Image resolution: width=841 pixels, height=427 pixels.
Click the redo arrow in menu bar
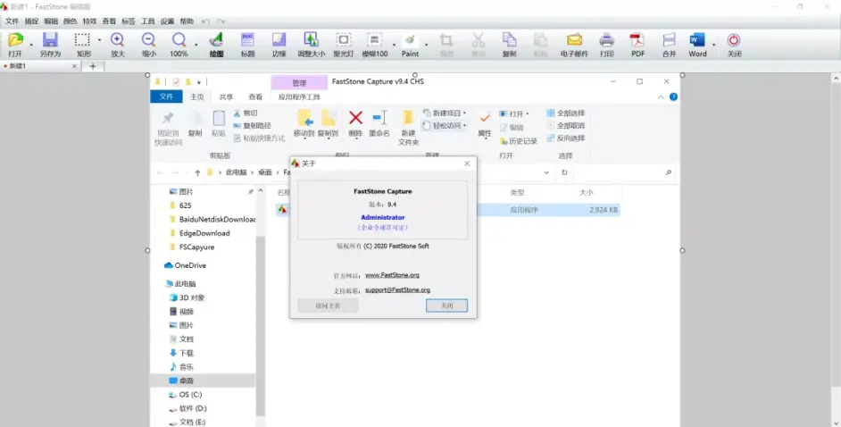pyautogui.click(x=221, y=21)
